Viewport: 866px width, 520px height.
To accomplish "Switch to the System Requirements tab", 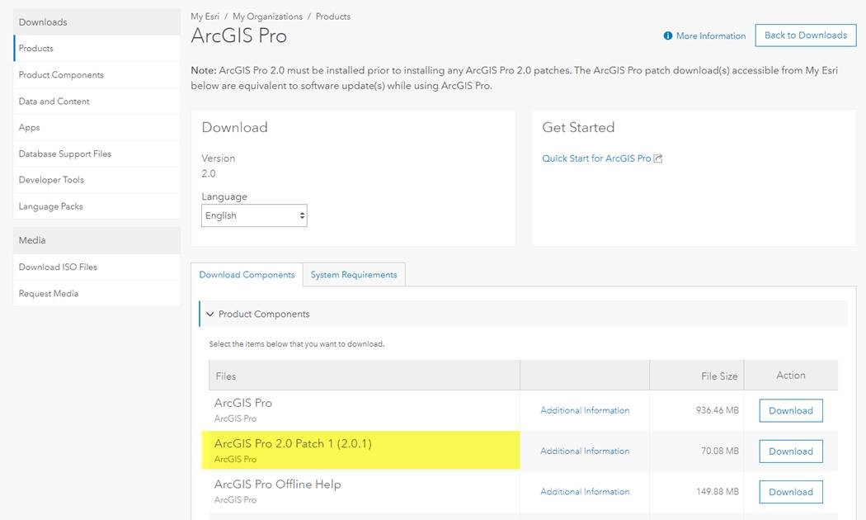I will 354,275.
